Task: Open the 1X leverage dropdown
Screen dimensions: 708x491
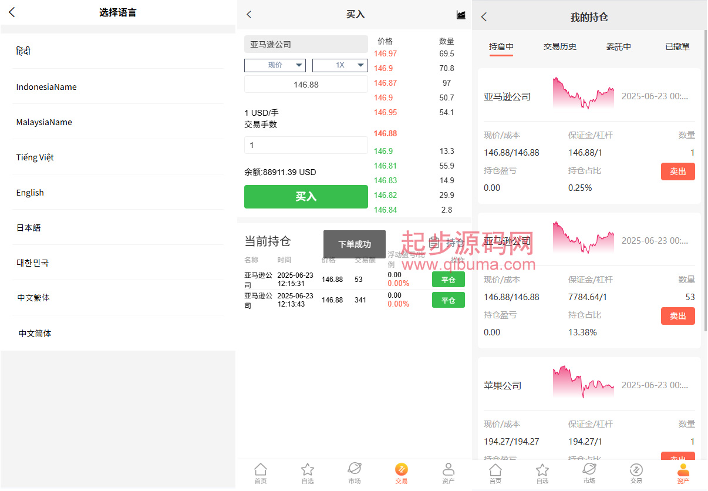Action: tap(340, 65)
